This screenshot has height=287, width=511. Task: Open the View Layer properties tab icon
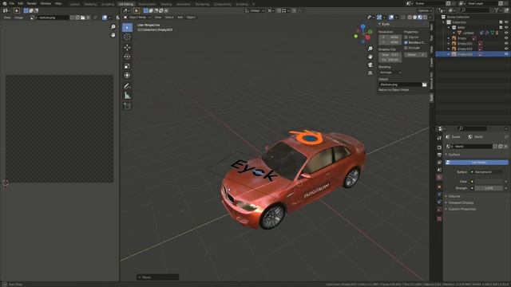click(439, 163)
